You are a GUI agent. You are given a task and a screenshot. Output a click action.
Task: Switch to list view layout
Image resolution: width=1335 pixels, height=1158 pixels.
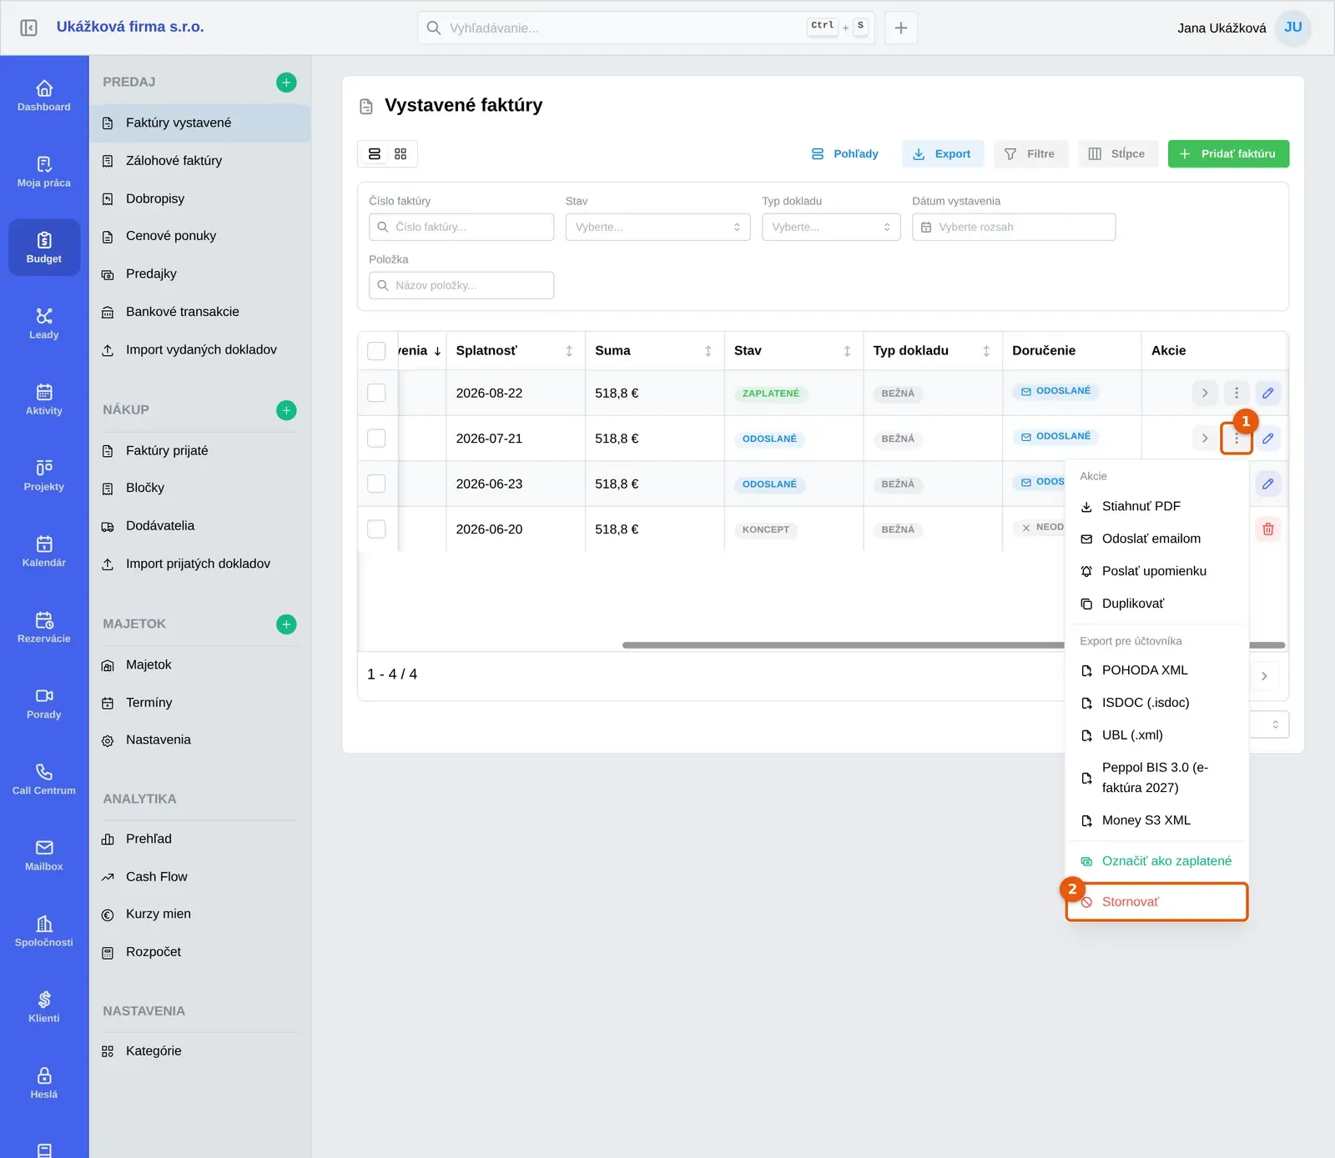(x=375, y=154)
